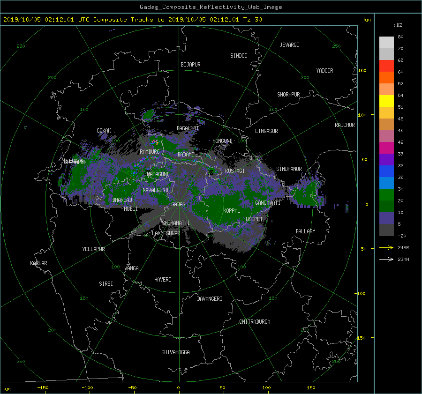Click the SHIRAHATTI city label
422x394 pixels.
pos(176,223)
